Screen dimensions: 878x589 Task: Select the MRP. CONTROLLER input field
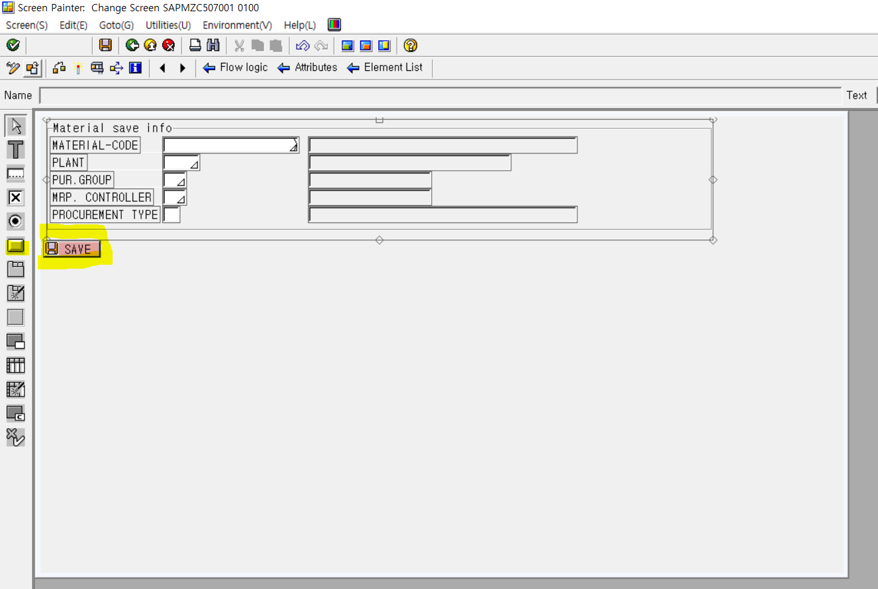coord(175,197)
